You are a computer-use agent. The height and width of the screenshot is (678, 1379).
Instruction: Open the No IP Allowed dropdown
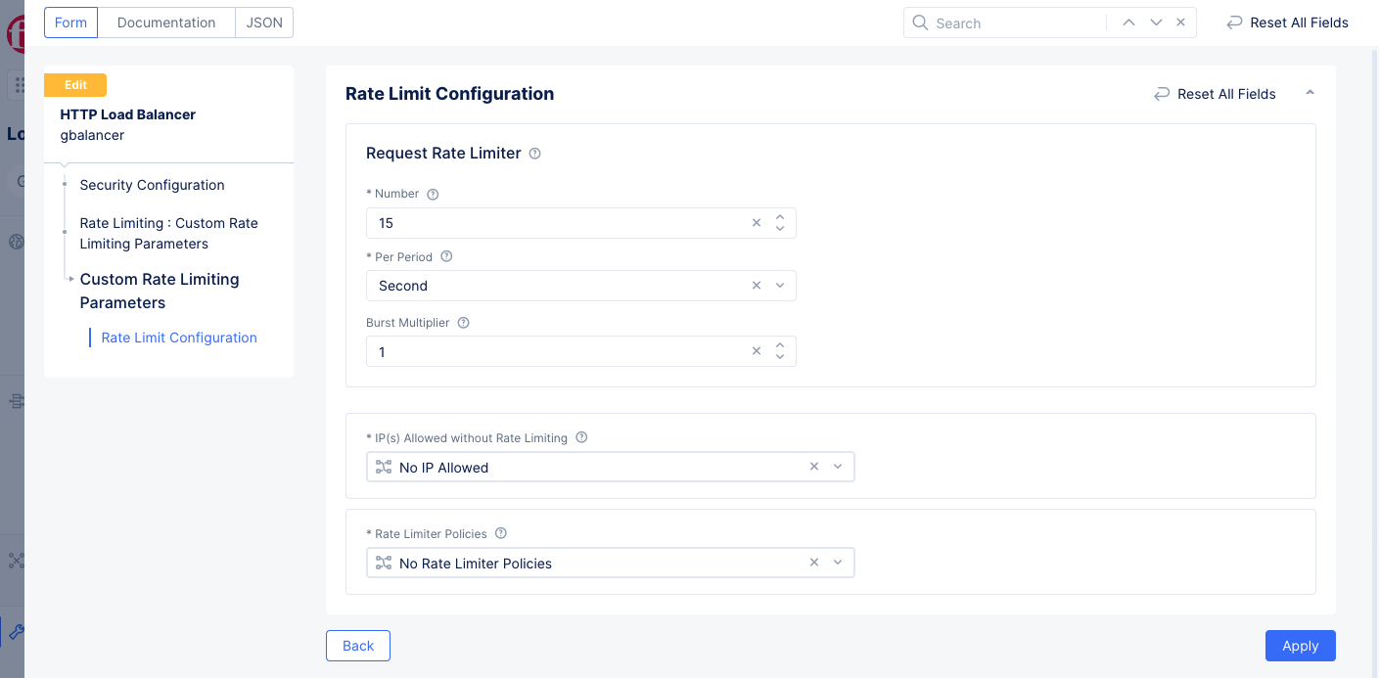(x=838, y=468)
